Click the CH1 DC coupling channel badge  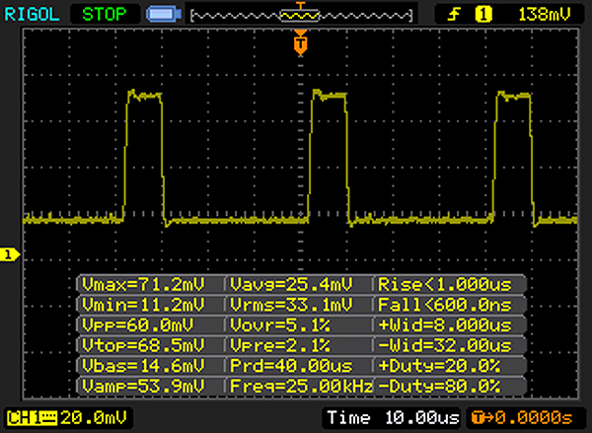point(33,418)
